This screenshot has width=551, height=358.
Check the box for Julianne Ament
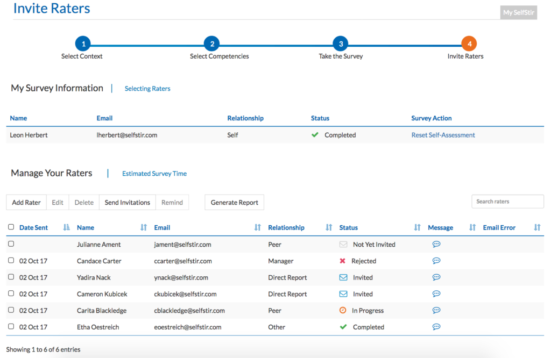pos(11,244)
